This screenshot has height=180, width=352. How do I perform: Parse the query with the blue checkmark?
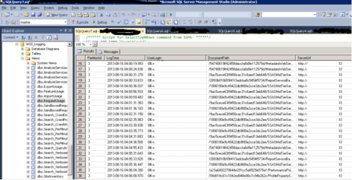pyautogui.click(x=119, y=22)
